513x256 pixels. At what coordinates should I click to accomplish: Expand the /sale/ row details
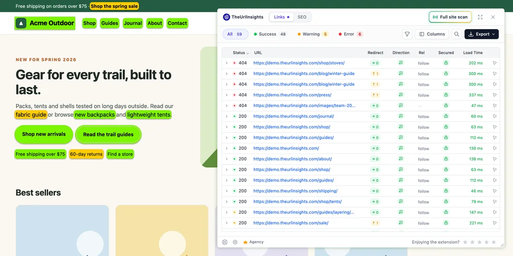[x=226, y=223]
